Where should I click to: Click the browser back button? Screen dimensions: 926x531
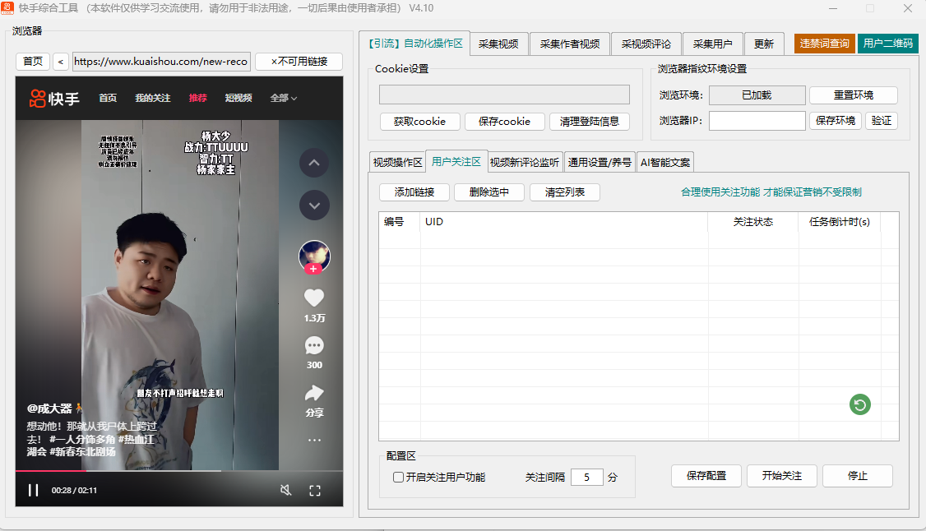pos(61,62)
